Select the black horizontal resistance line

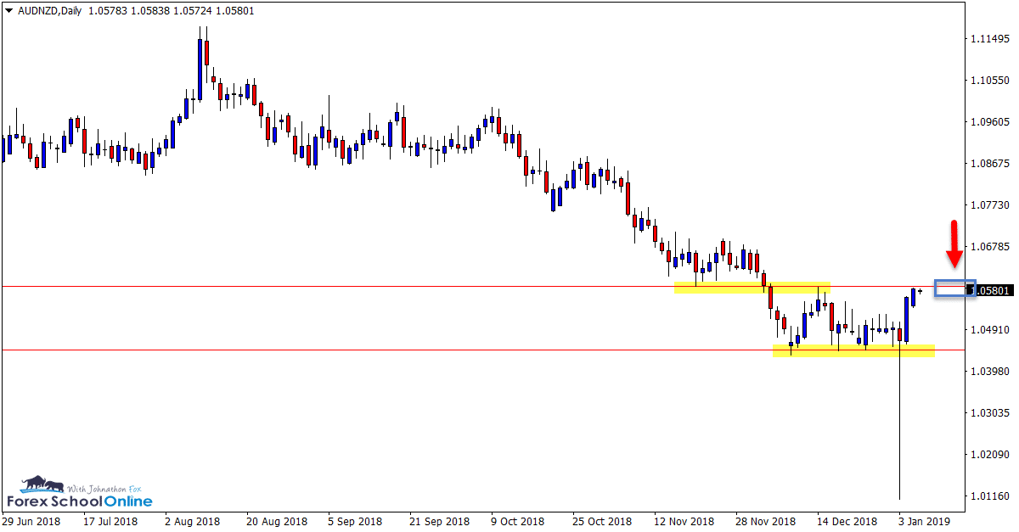pyautogui.click(x=340, y=285)
